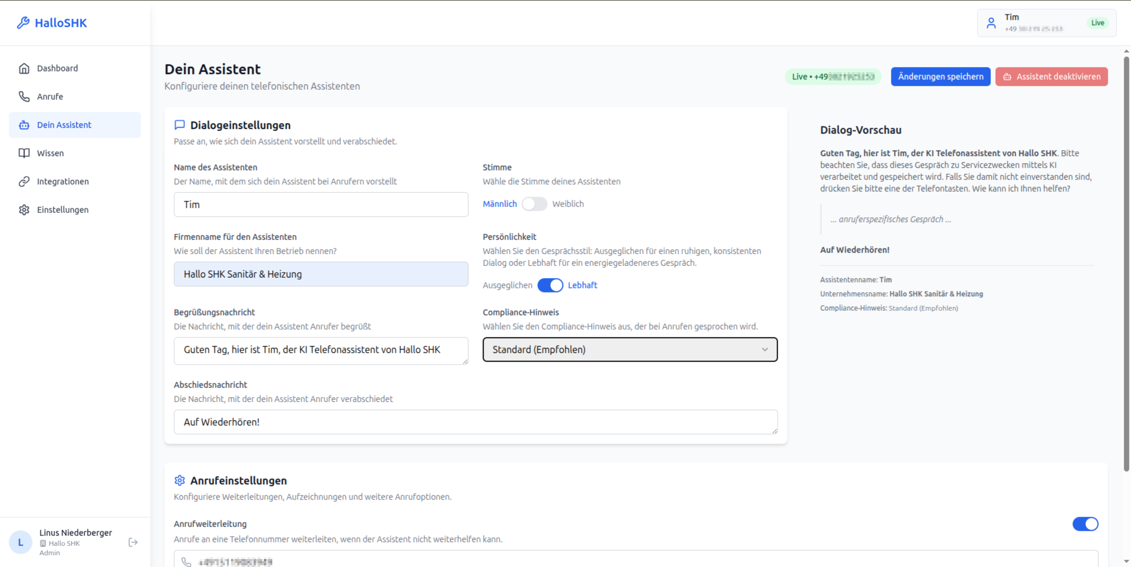Click the Dein Assistent page heading
The width and height of the screenshot is (1131, 567).
click(212, 69)
